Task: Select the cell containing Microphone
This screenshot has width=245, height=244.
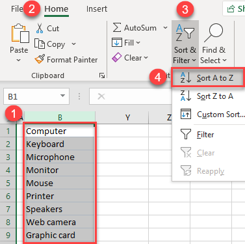Action: [60, 157]
